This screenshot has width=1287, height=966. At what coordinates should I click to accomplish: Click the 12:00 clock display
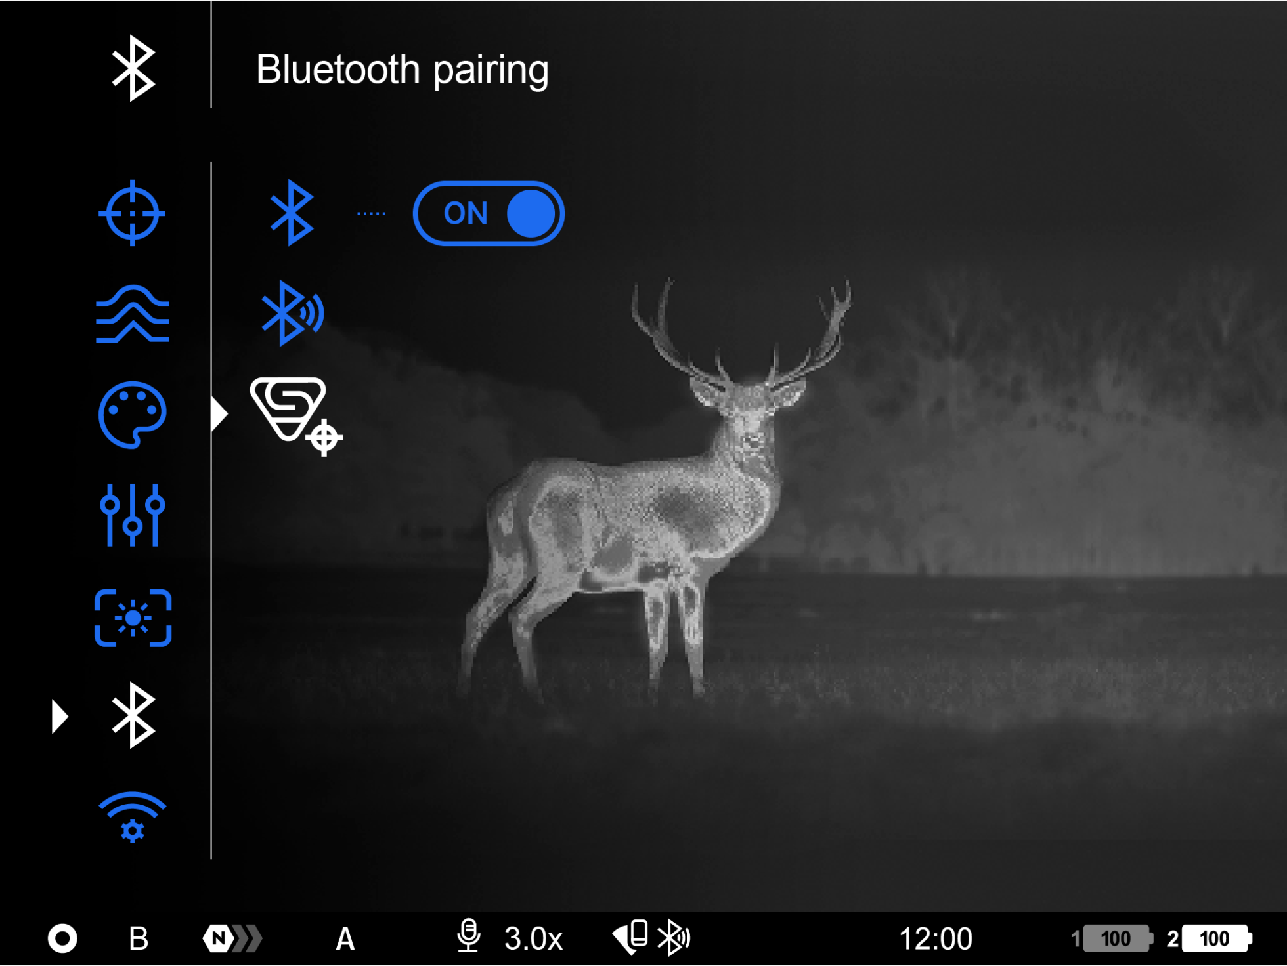point(935,938)
